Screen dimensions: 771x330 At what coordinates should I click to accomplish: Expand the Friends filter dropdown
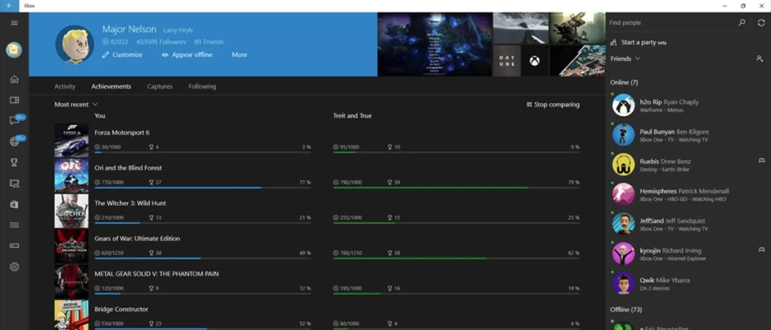tap(625, 58)
